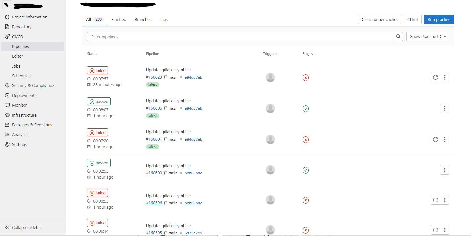
Task: Click the Deployments sidebar icon
Action: click(7, 95)
